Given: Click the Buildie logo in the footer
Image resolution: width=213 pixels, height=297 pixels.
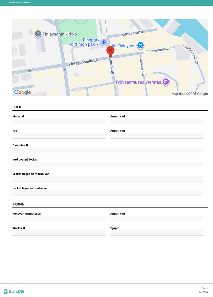Looking at the screenshot, I should pos(14,291).
